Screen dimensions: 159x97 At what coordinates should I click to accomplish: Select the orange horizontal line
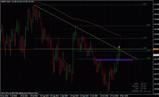[x=77, y=49]
